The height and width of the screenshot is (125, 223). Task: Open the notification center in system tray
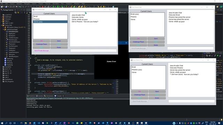click(219, 123)
